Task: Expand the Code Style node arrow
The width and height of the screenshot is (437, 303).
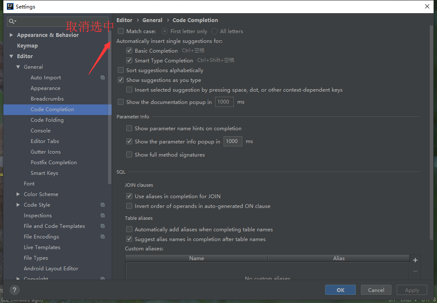Action: tap(18, 205)
